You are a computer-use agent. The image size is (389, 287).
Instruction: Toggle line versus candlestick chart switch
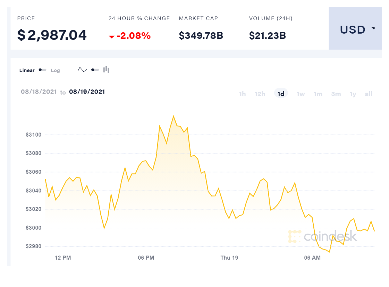tap(95, 70)
